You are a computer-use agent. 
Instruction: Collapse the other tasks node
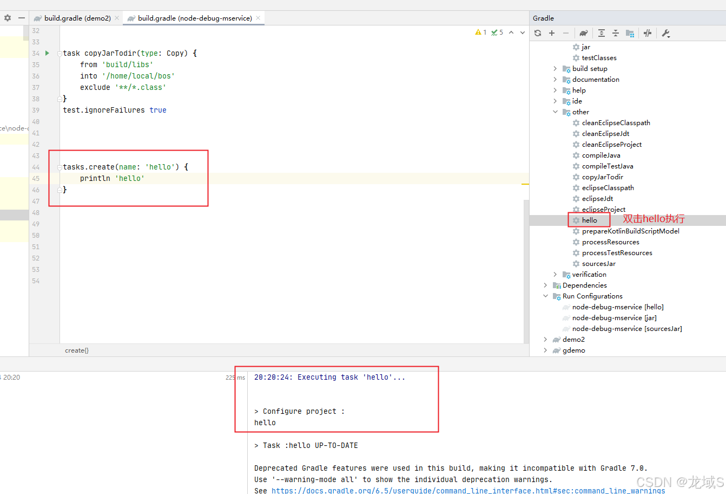click(555, 112)
